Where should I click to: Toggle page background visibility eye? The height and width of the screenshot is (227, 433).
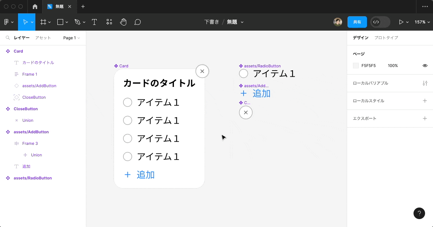tap(425, 66)
